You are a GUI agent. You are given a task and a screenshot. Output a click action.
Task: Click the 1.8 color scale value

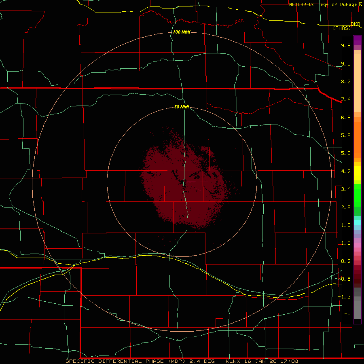[346, 225]
